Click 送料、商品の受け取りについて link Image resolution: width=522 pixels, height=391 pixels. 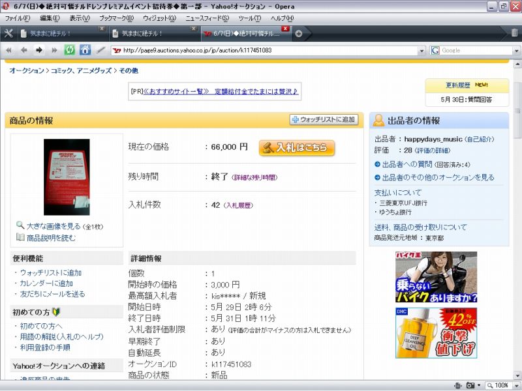420,227
